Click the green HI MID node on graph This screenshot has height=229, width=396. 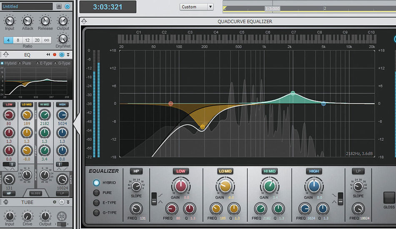(x=293, y=93)
